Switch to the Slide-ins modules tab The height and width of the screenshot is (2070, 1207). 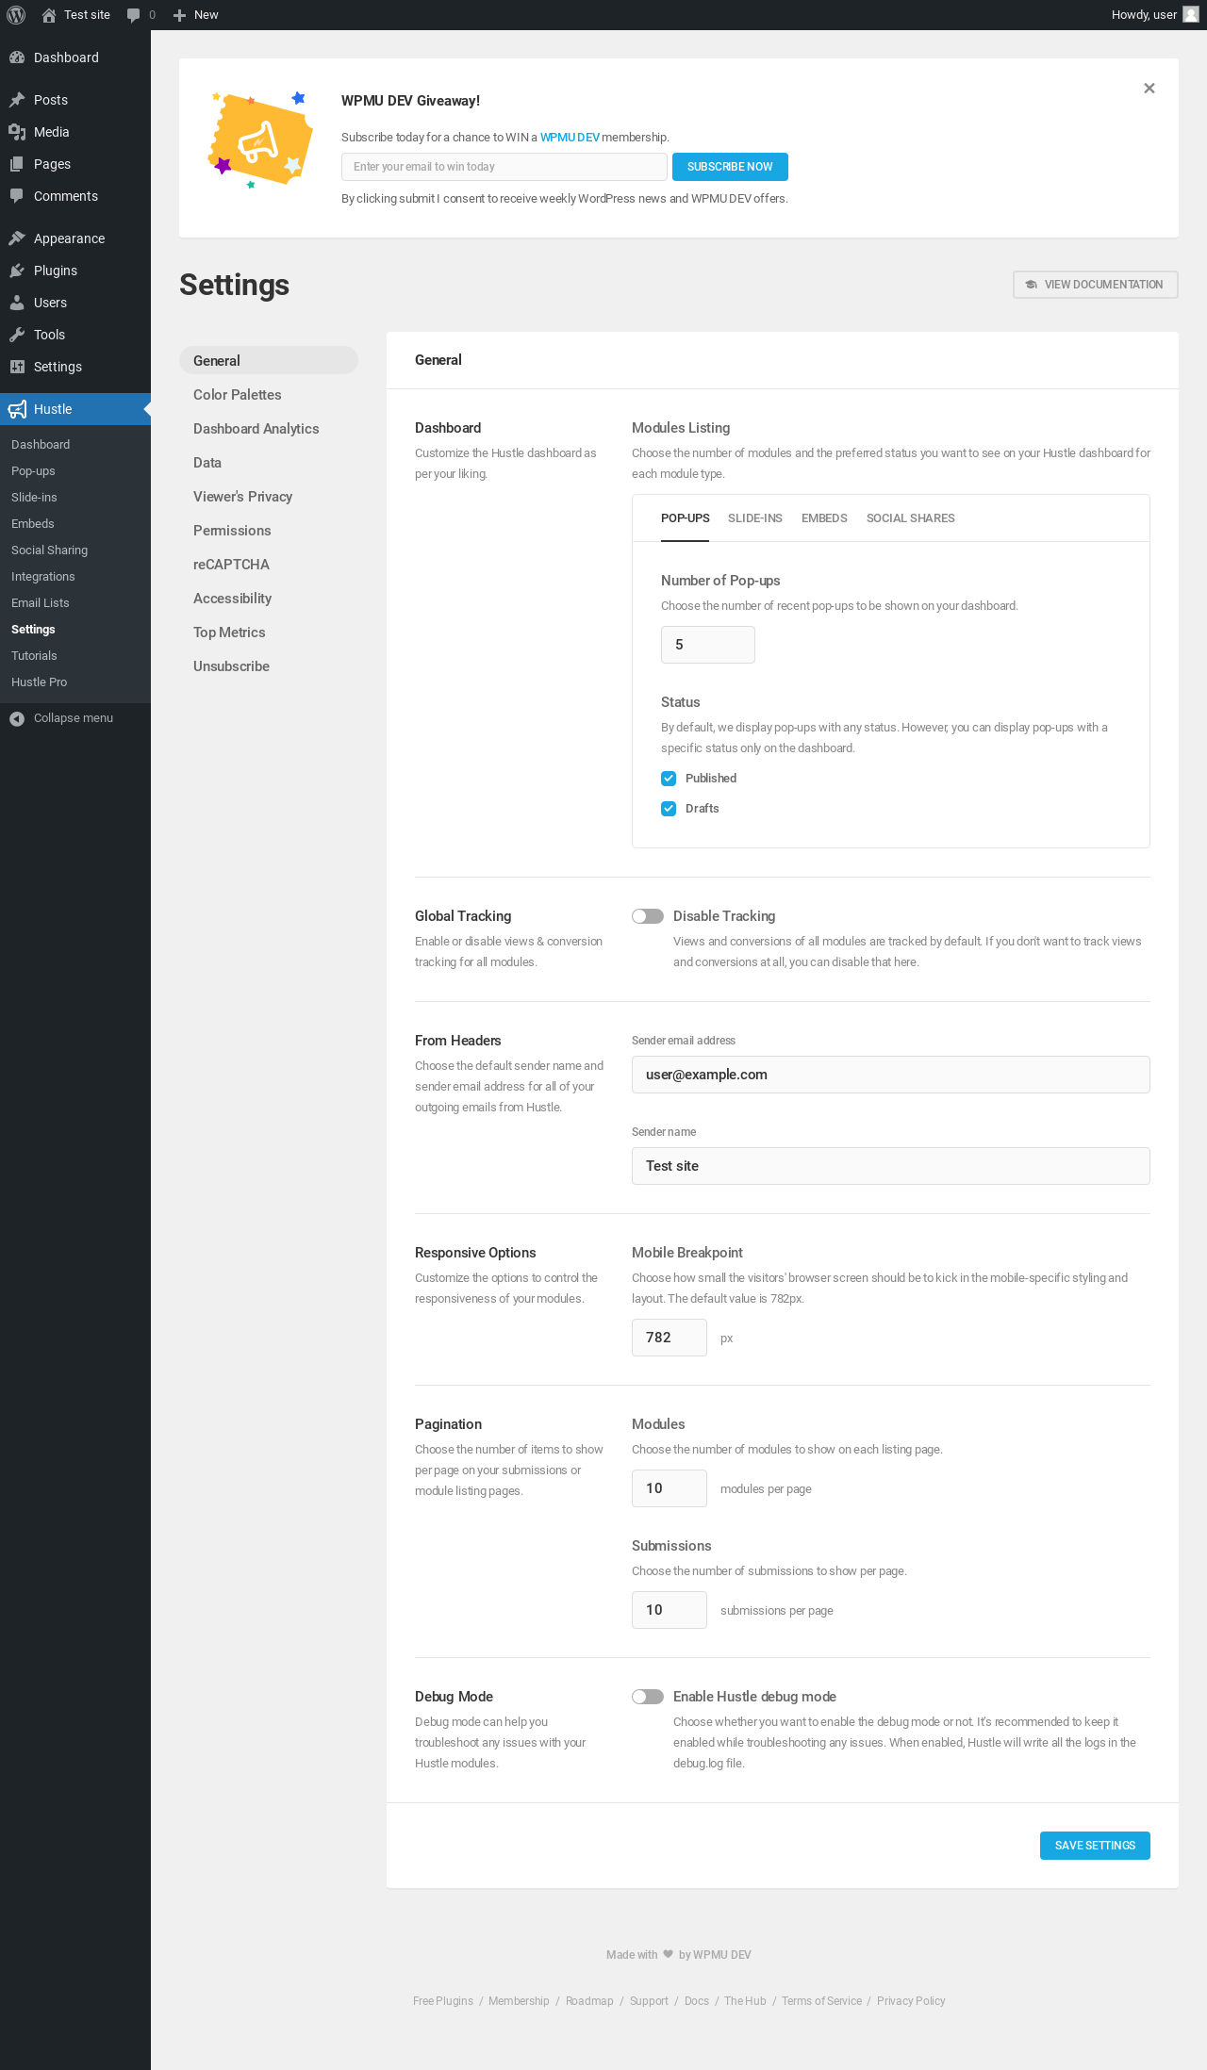754,518
